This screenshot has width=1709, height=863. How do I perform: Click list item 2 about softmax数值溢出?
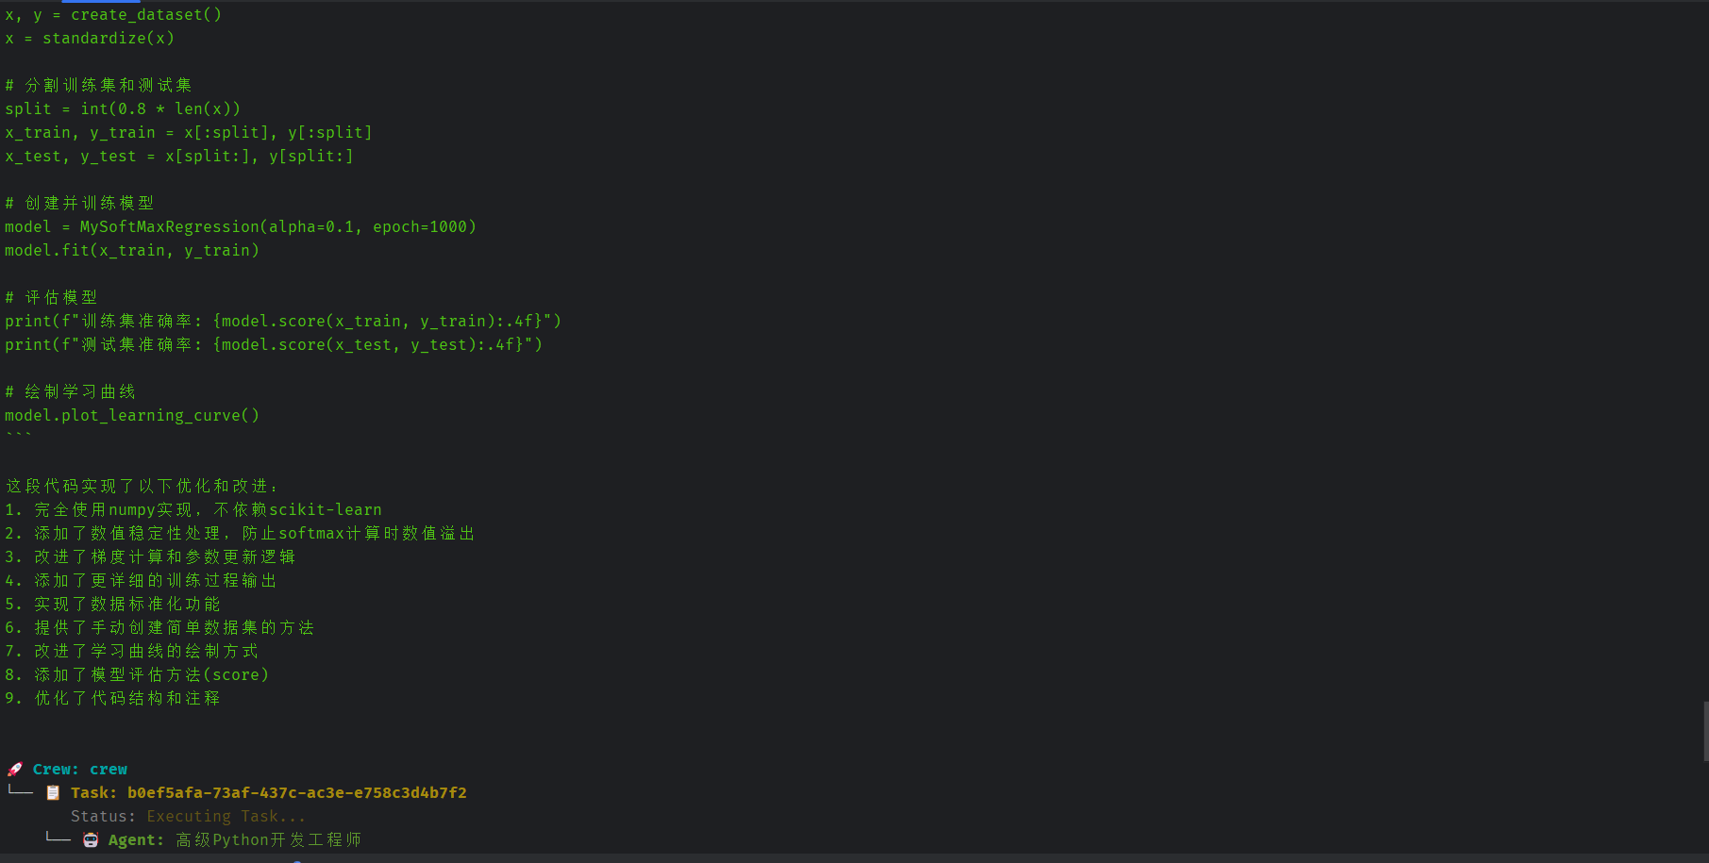[x=240, y=534]
